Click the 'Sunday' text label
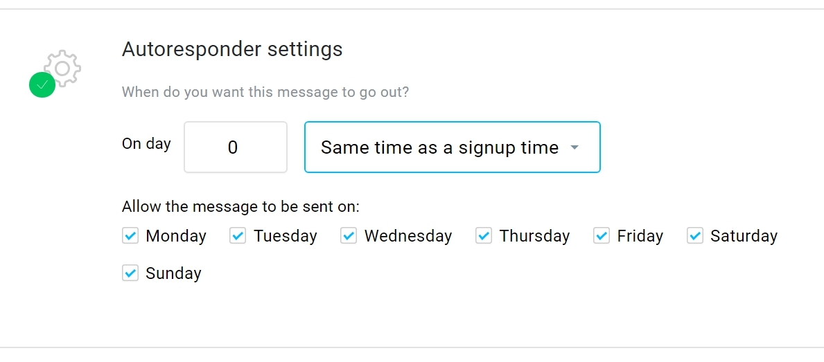Image resolution: width=824 pixels, height=362 pixels. (x=173, y=273)
